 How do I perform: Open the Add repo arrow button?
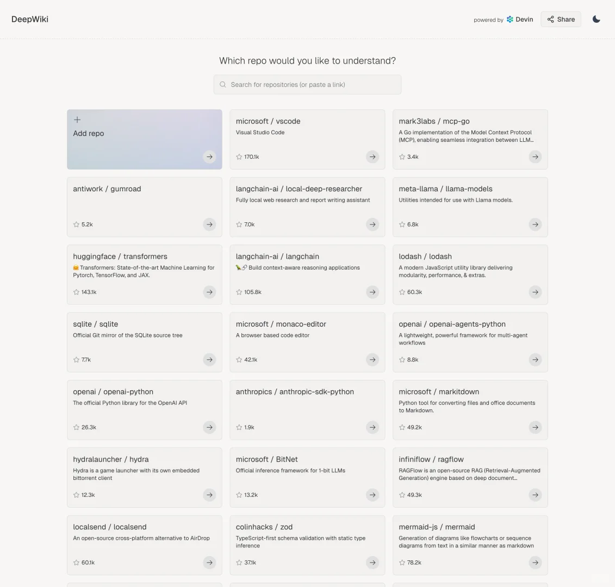[x=209, y=157]
